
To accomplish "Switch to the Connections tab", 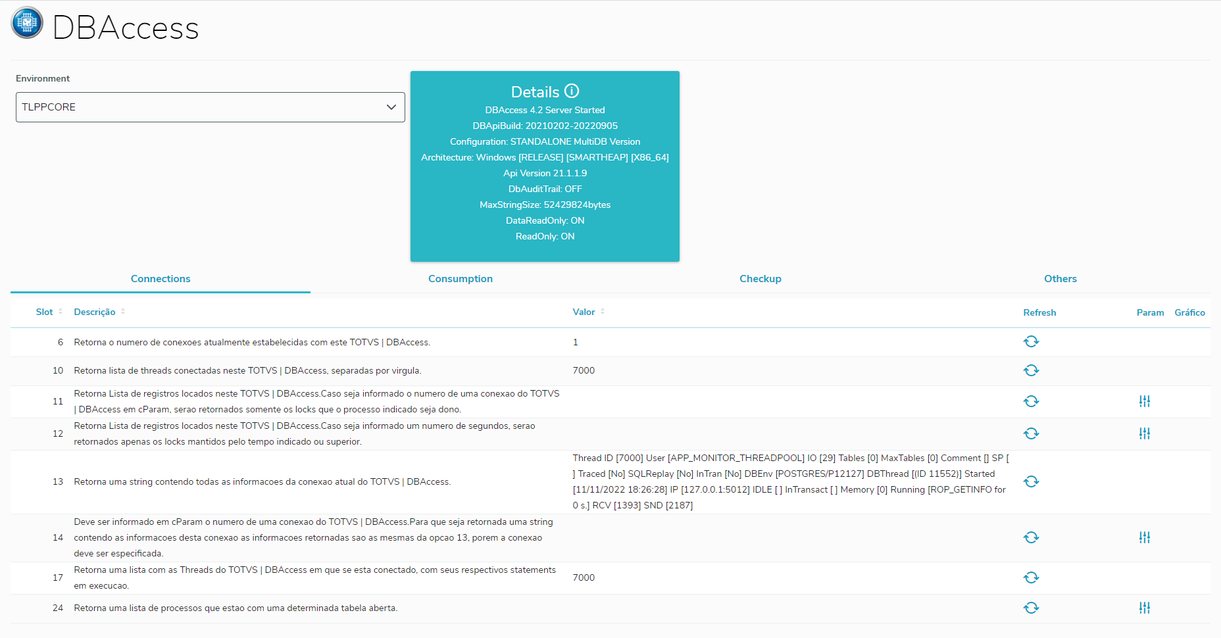I will pos(161,279).
